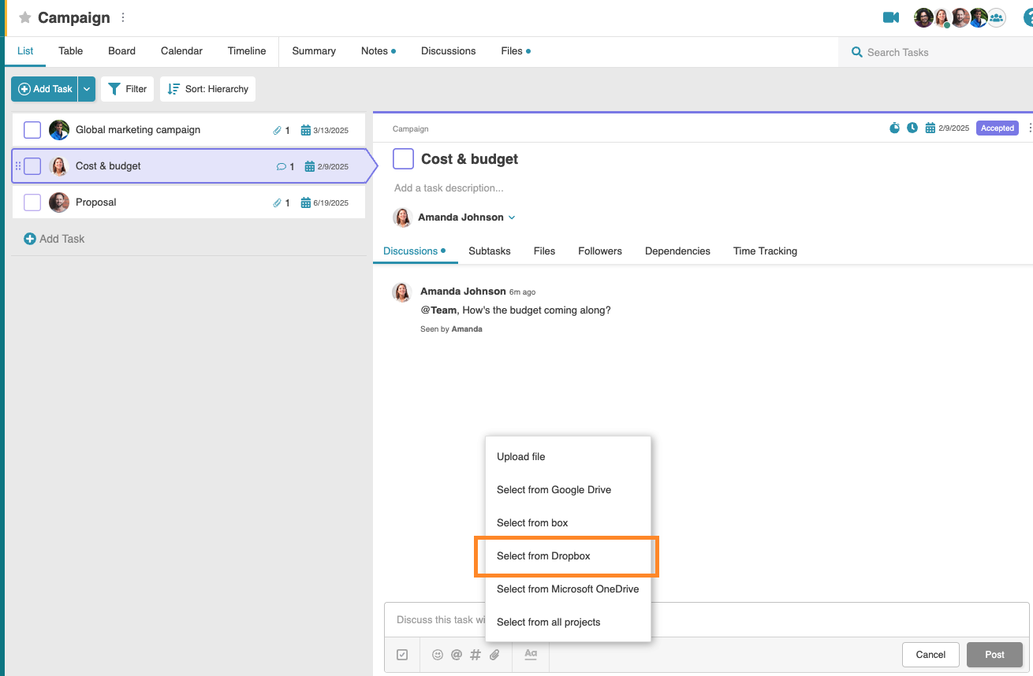
Task: Open the Sort: Hierarchy options
Action: [207, 89]
